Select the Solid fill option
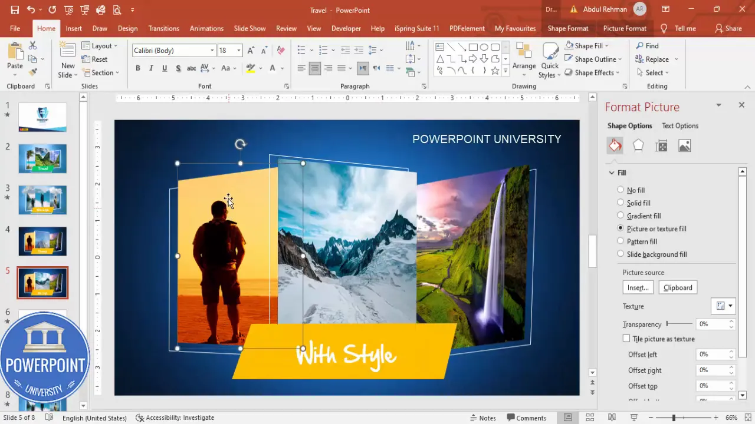Image resolution: width=755 pixels, height=424 pixels. point(621,203)
